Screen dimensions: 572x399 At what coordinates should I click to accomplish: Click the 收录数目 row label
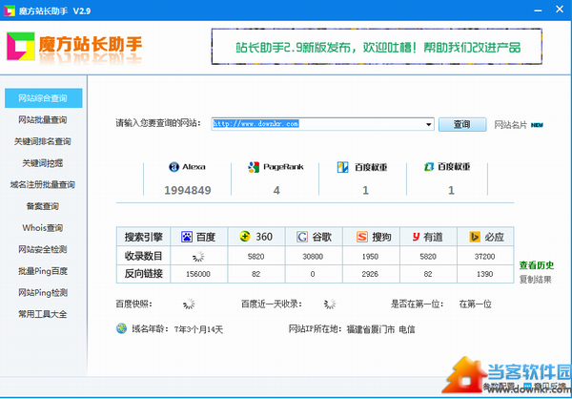(143, 257)
